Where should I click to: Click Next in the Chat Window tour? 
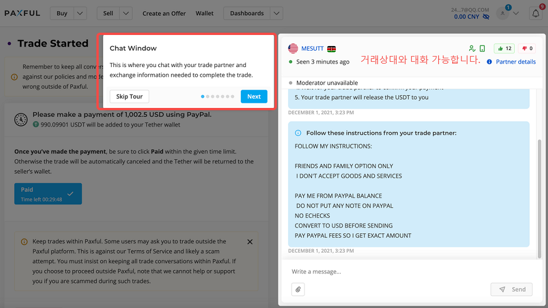(x=254, y=97)
